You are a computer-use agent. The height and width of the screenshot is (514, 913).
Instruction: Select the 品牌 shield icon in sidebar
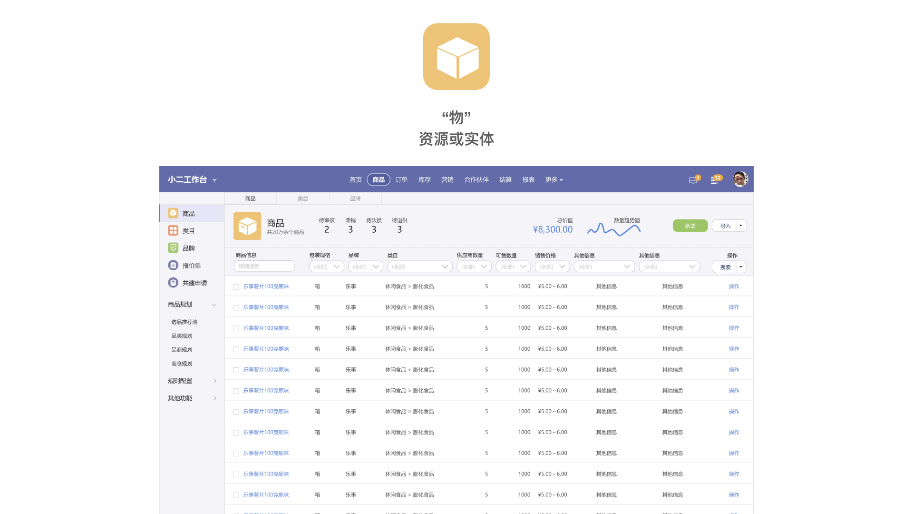pyautogui.click(x=173, y=248)
